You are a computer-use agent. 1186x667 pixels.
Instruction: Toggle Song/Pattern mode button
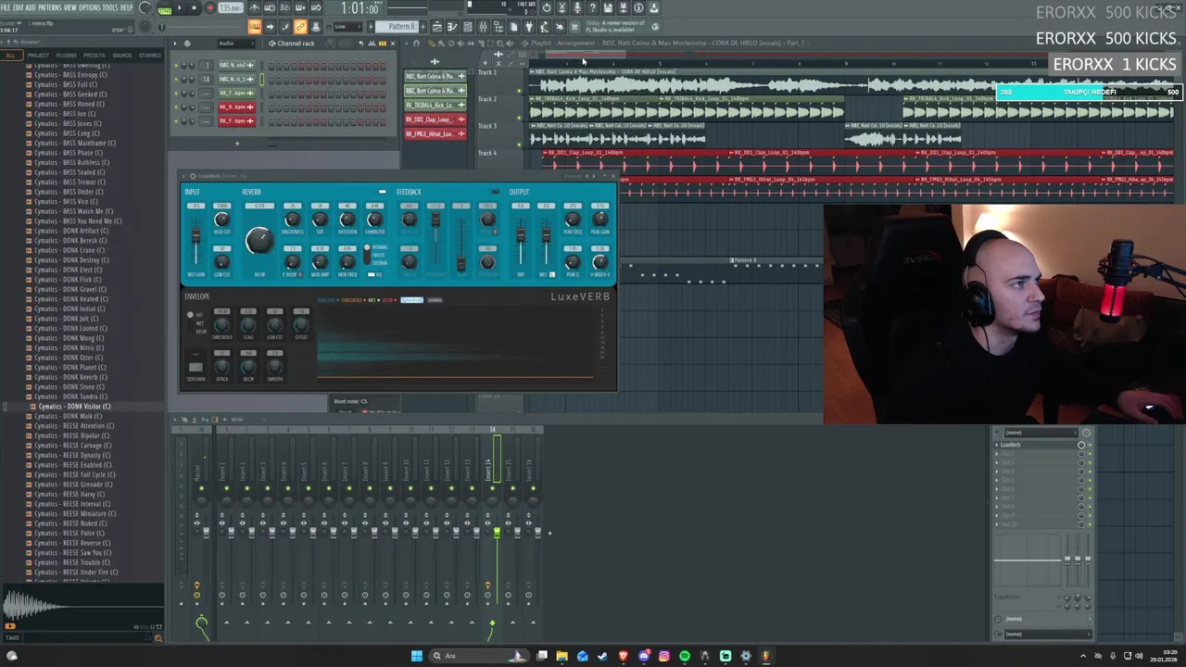[164, 8]
